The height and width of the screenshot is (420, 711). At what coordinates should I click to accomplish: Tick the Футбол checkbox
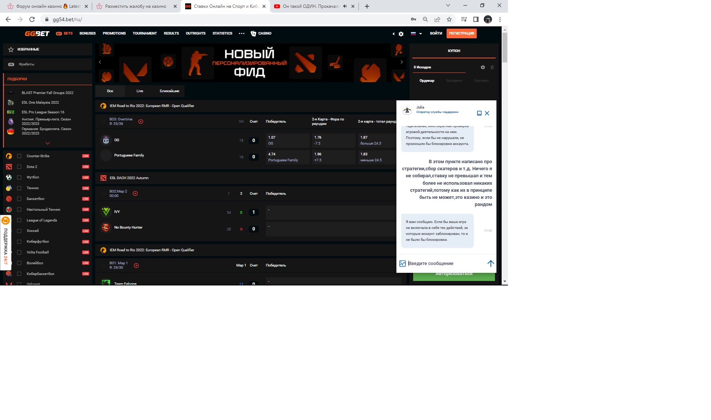[x=19, y=177]
